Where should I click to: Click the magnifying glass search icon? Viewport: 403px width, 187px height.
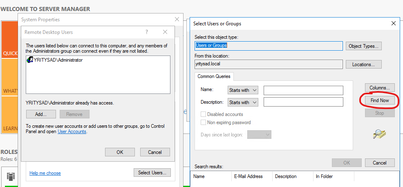(x=379, y=134)
